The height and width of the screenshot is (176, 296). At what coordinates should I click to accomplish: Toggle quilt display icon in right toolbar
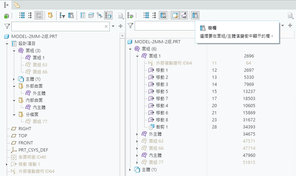click(x=183, y=15)
